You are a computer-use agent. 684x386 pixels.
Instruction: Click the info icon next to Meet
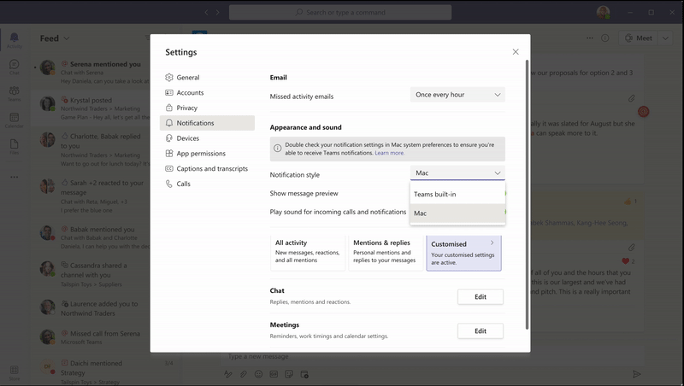click(605, 38)
